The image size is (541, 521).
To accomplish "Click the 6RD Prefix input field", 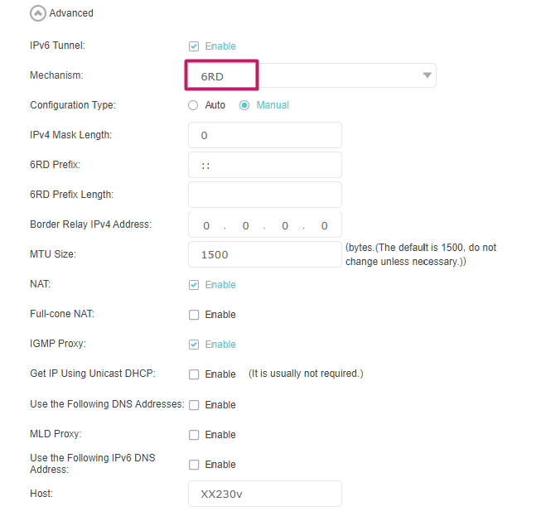I will pyautogui.click(x=265, y=165).
